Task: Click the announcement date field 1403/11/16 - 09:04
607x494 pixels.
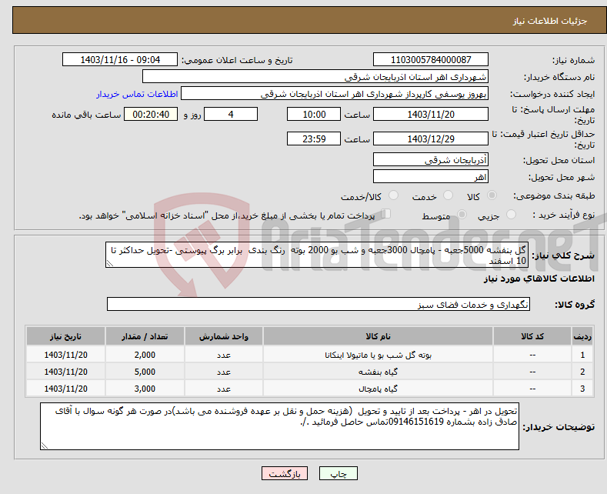Action: click(120, 59)
